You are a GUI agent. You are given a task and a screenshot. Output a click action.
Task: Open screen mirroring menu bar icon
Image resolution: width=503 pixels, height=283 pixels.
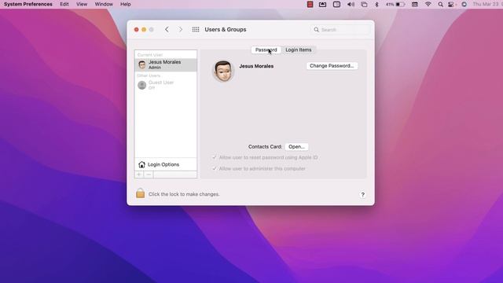coord(364,4)
